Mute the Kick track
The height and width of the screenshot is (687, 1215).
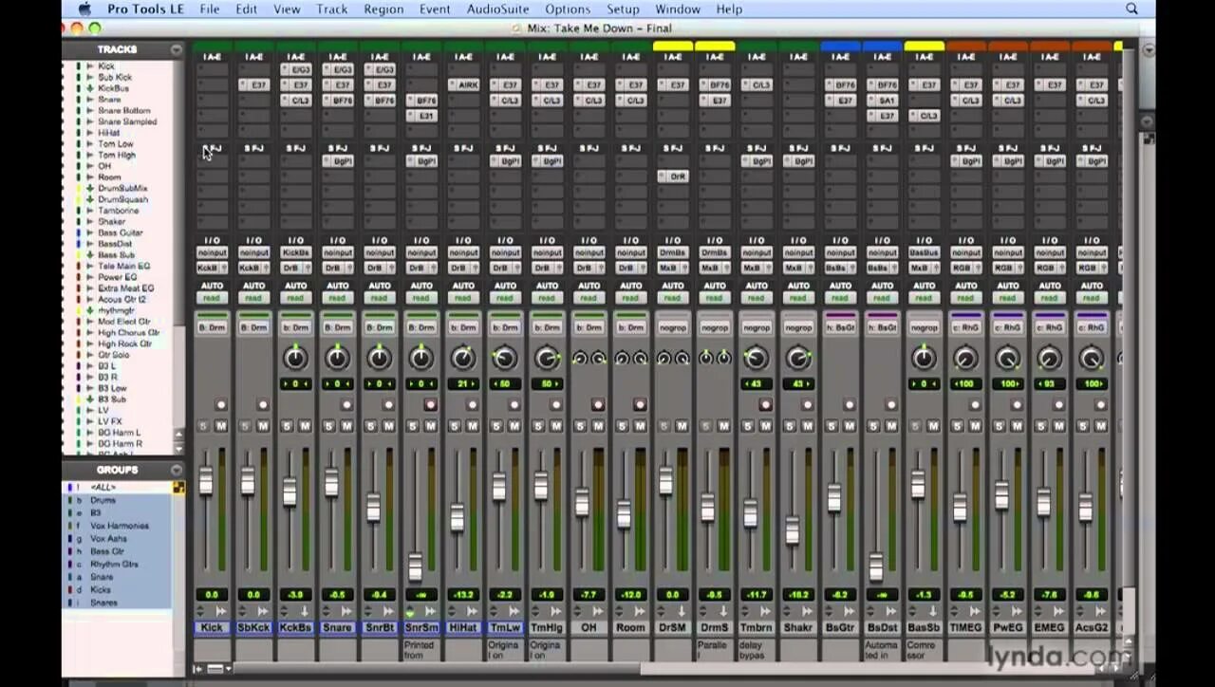(x=221, y=426)
